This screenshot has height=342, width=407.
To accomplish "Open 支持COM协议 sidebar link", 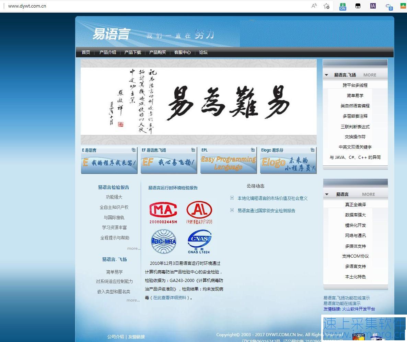I will pos(355,256).
